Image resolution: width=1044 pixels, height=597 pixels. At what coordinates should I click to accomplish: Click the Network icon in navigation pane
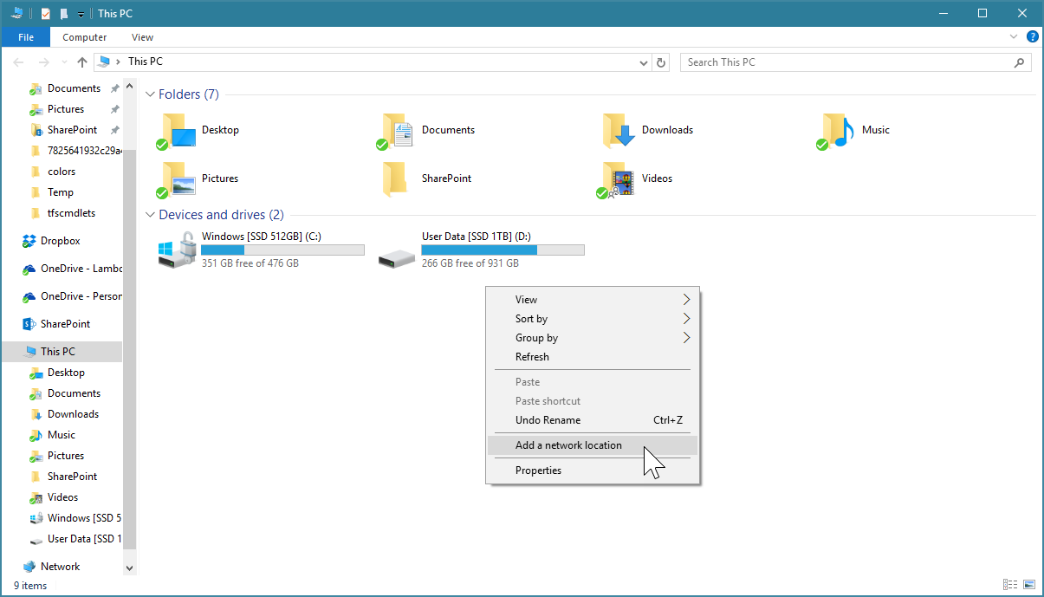click(29, 567)
